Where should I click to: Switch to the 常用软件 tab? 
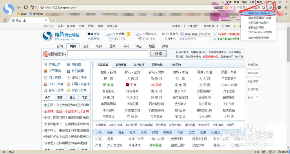pyautogui.click(x=139, y=65)
